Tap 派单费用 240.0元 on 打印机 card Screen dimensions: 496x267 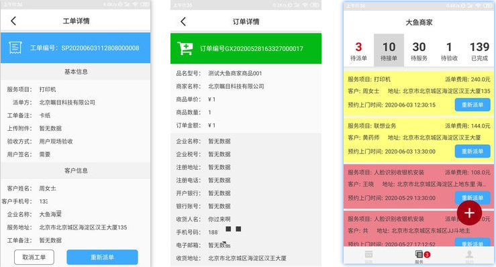pos(468,79)
